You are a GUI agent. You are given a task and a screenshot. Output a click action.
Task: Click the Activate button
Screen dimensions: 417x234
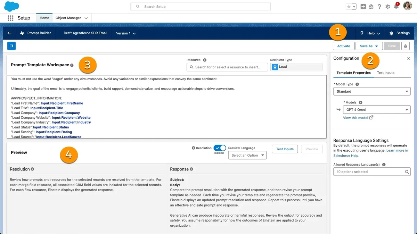(343, 46)
